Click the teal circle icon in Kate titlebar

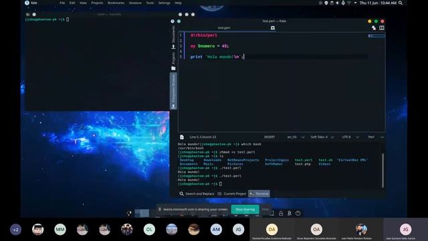pos(179,21)
